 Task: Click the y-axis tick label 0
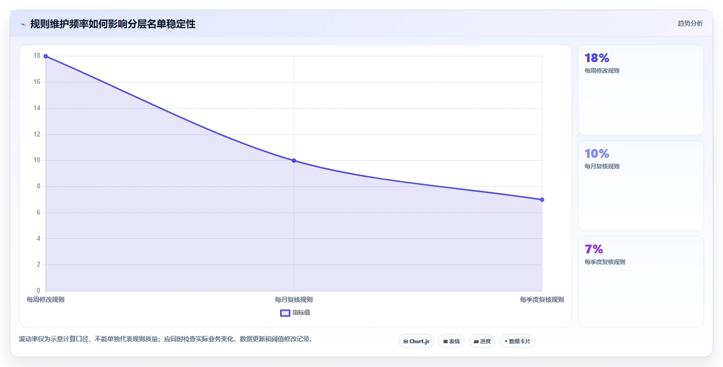39,291
